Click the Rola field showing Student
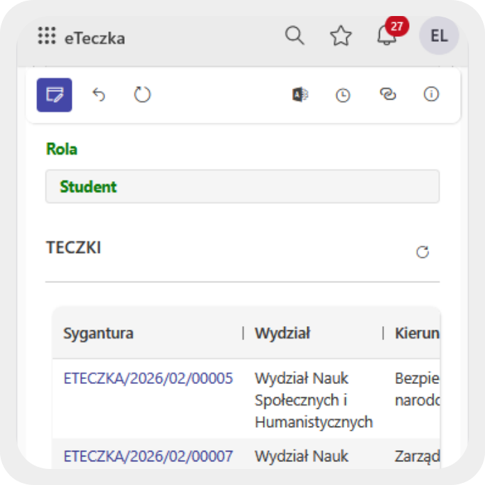485x485 pixels. [242, 187]
